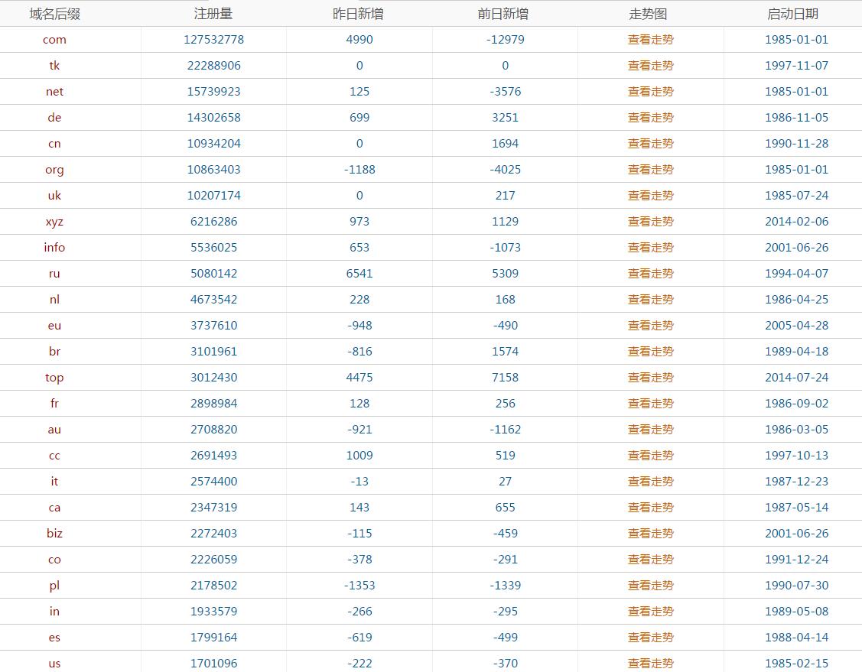Screen dimensions: 862x672
Task: Click yesterday's value -1353 for pl
Action: pos(359,586)
